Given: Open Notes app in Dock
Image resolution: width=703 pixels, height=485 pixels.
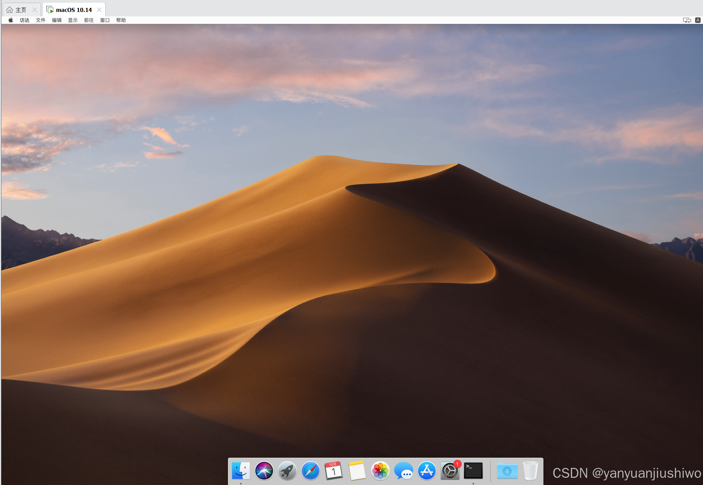Looking at the screenshot, I should coord(357,471).
